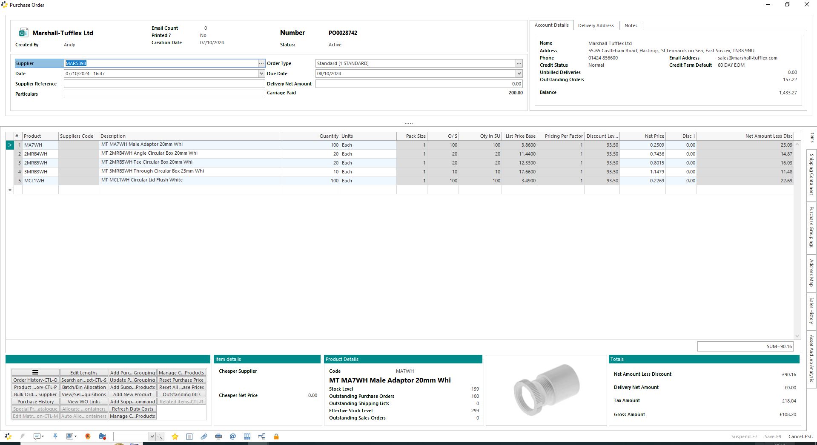The image size is (817, 445).
Task: Open the Supplier lookup ellipsis button
Action: (x=261, y=63)
